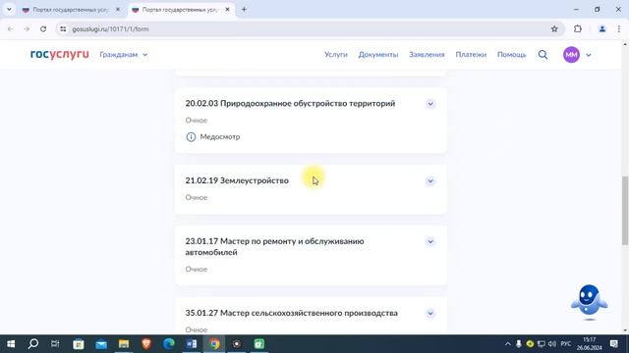Open the Chrome three-dot menu
The width and height of the screenshot is (629, 353).
tap(619, 28)
